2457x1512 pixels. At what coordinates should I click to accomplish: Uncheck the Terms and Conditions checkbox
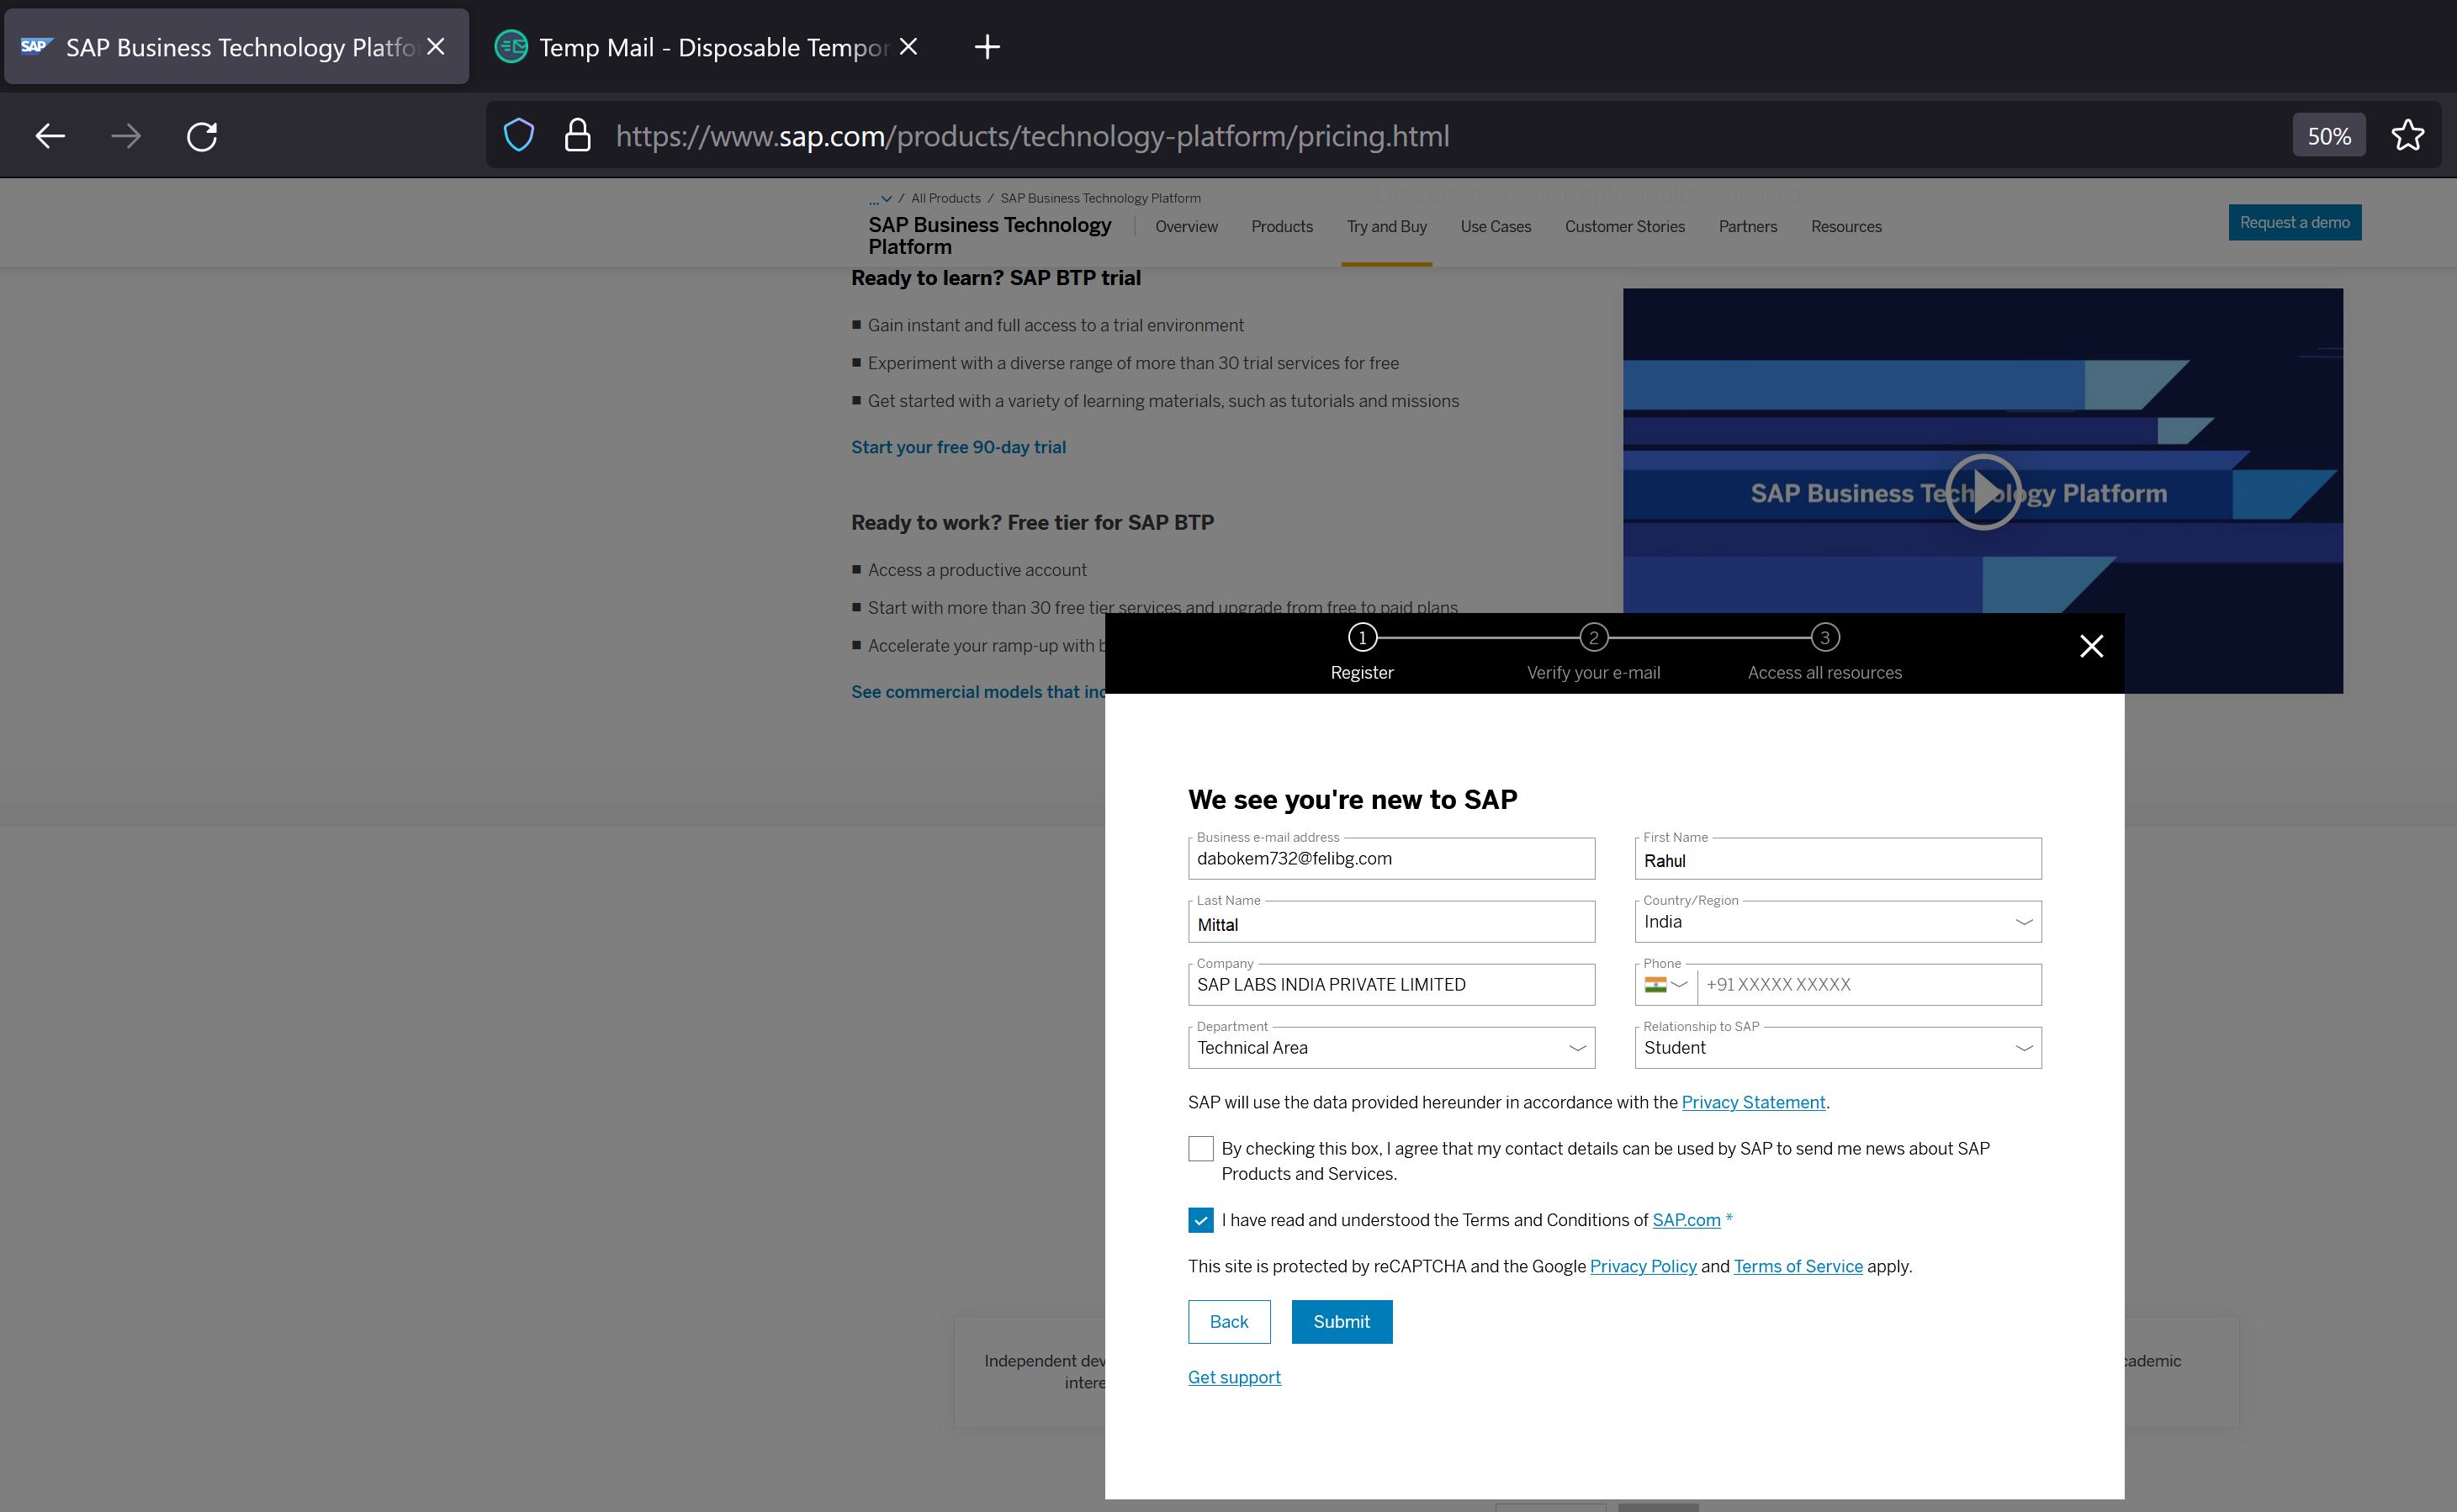(x=1200, y=1220)
